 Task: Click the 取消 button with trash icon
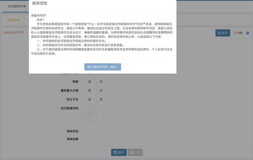point(135,152)
